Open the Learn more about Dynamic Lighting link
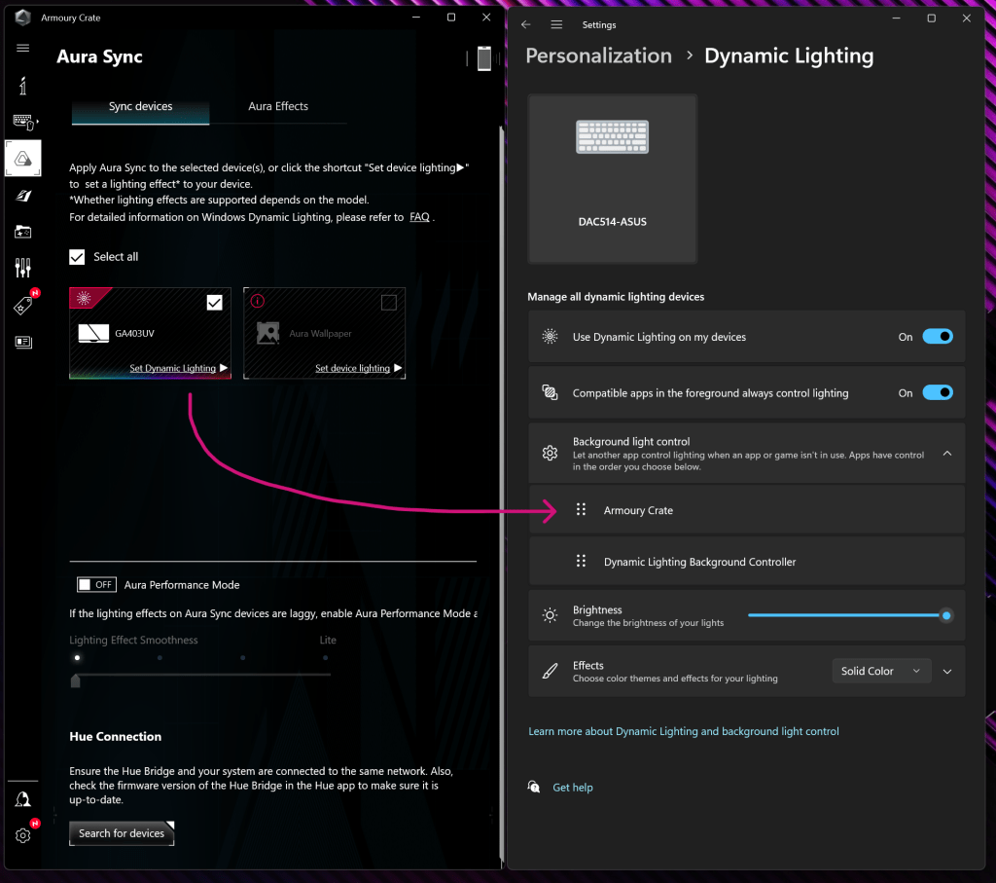Image resolution: width=996 pixels, height=883 pixels. (683, 731)
